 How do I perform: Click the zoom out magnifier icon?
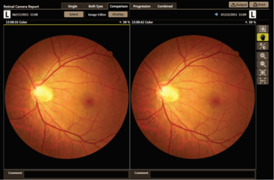[x=263, y=64]
